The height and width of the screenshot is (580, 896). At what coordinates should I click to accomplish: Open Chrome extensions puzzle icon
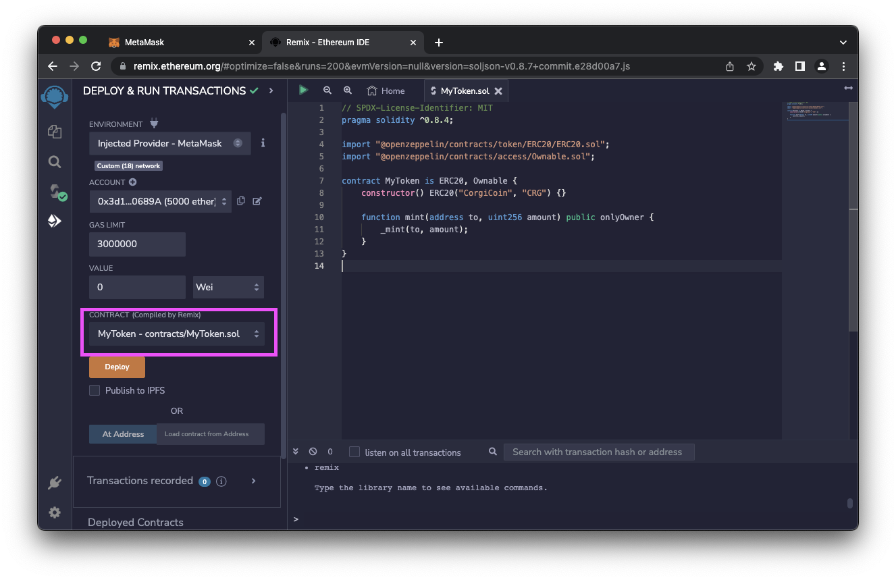(x=779, y=66)
